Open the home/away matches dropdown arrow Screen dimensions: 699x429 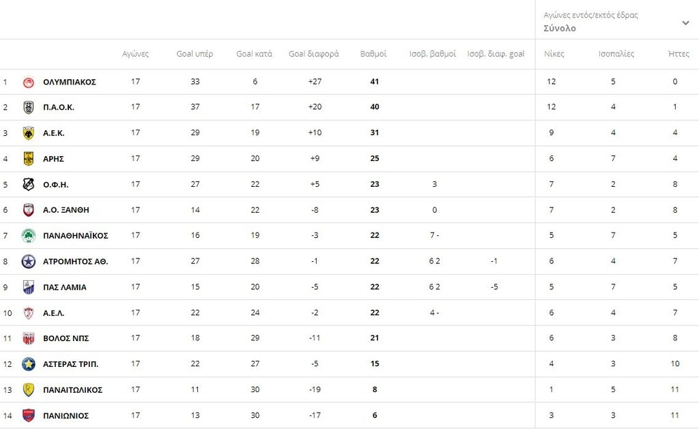685,23
